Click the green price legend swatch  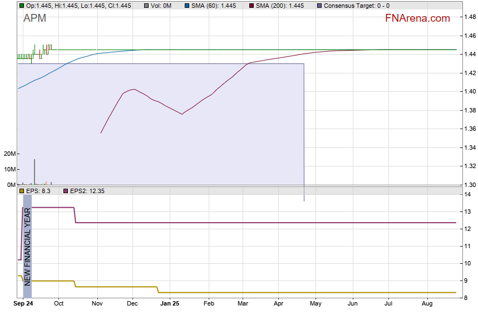pyautogui.click(x=22, y=6)
